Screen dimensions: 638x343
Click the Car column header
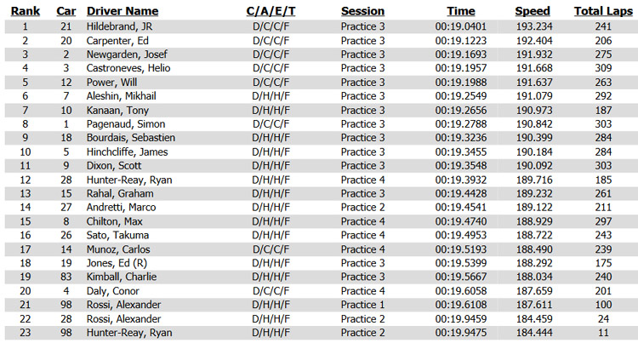(66, 11)
